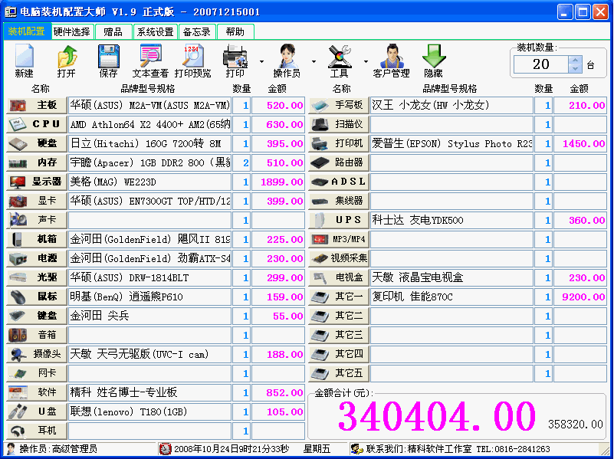Screen dimensions: 614x459
Task: Open the 帮助 tab
Action: (x=235, y=31)
